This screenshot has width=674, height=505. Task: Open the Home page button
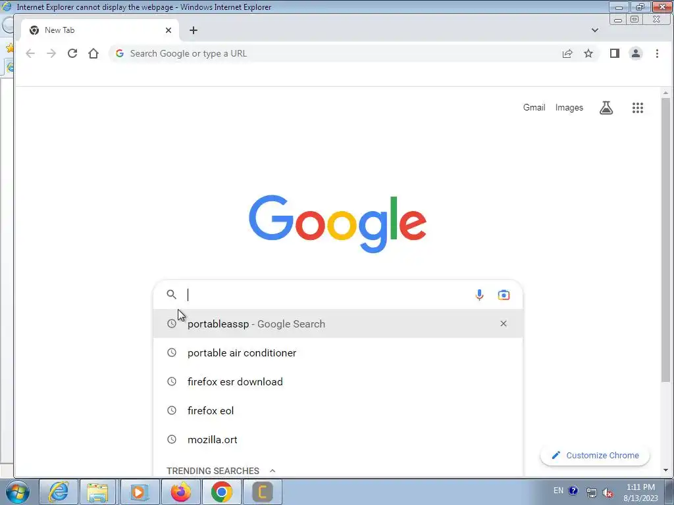pos(93,53)
